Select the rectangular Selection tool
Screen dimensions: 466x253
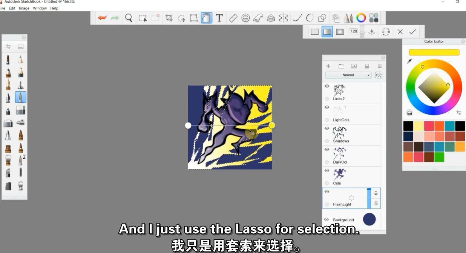click(143, 18)
